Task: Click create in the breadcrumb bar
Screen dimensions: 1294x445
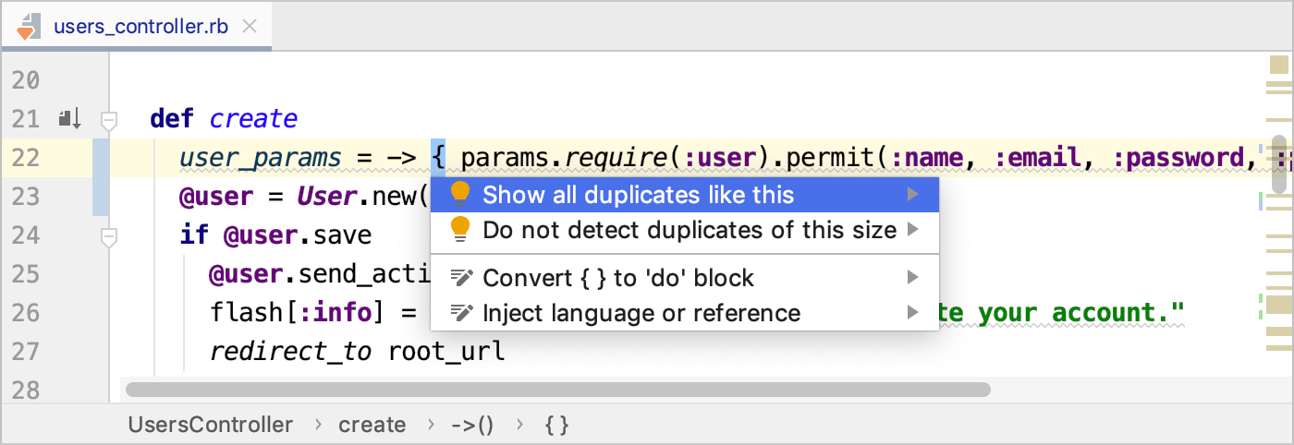Action: click(x=372, y=425)
